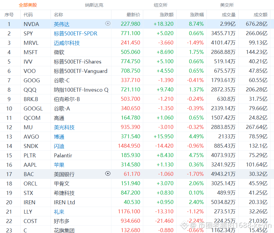274x233 pixels.
Task: Click MRVL change percent -1.49%
Action: (x=195, y=43)
